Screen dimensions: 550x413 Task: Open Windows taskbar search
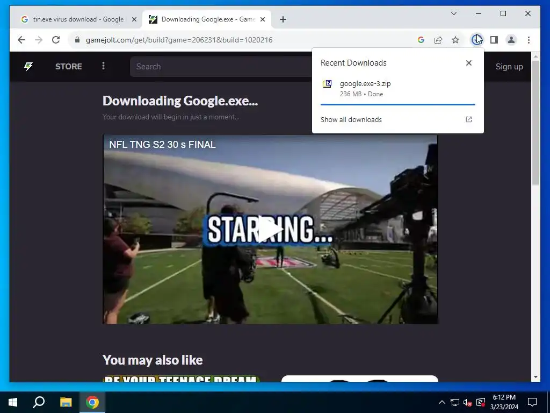click(x=39, y=402)
